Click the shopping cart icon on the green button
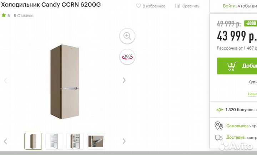This screenshot has width=257, height=155. click(x=232, y=66)
